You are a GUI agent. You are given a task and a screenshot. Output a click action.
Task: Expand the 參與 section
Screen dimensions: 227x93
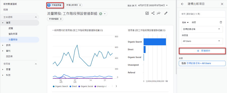[3, 45]
